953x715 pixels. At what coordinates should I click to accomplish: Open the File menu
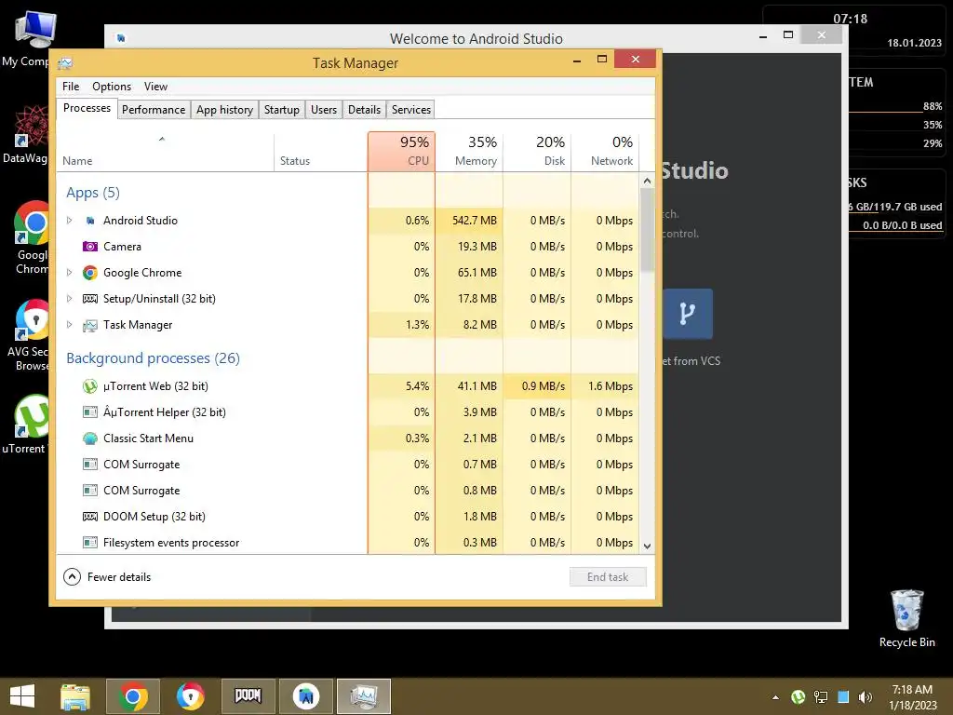click(x=71, y=87)
